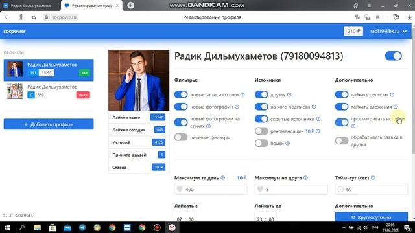Click help icon next to скрытые источники
The height and width of the screenshot is (233, 415).
pyautogui.click(x=318, y=119)
